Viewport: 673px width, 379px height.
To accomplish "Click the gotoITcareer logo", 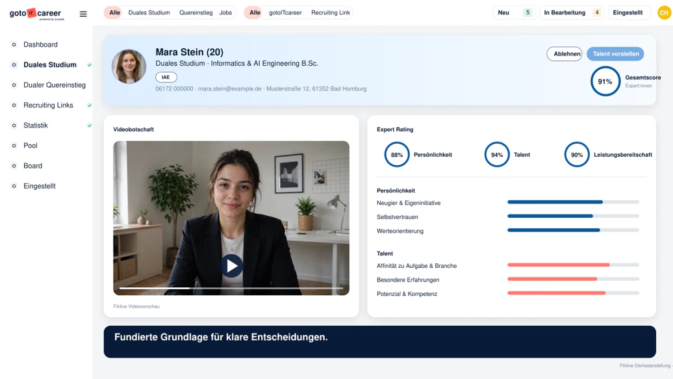I will (x=36, y=14).
